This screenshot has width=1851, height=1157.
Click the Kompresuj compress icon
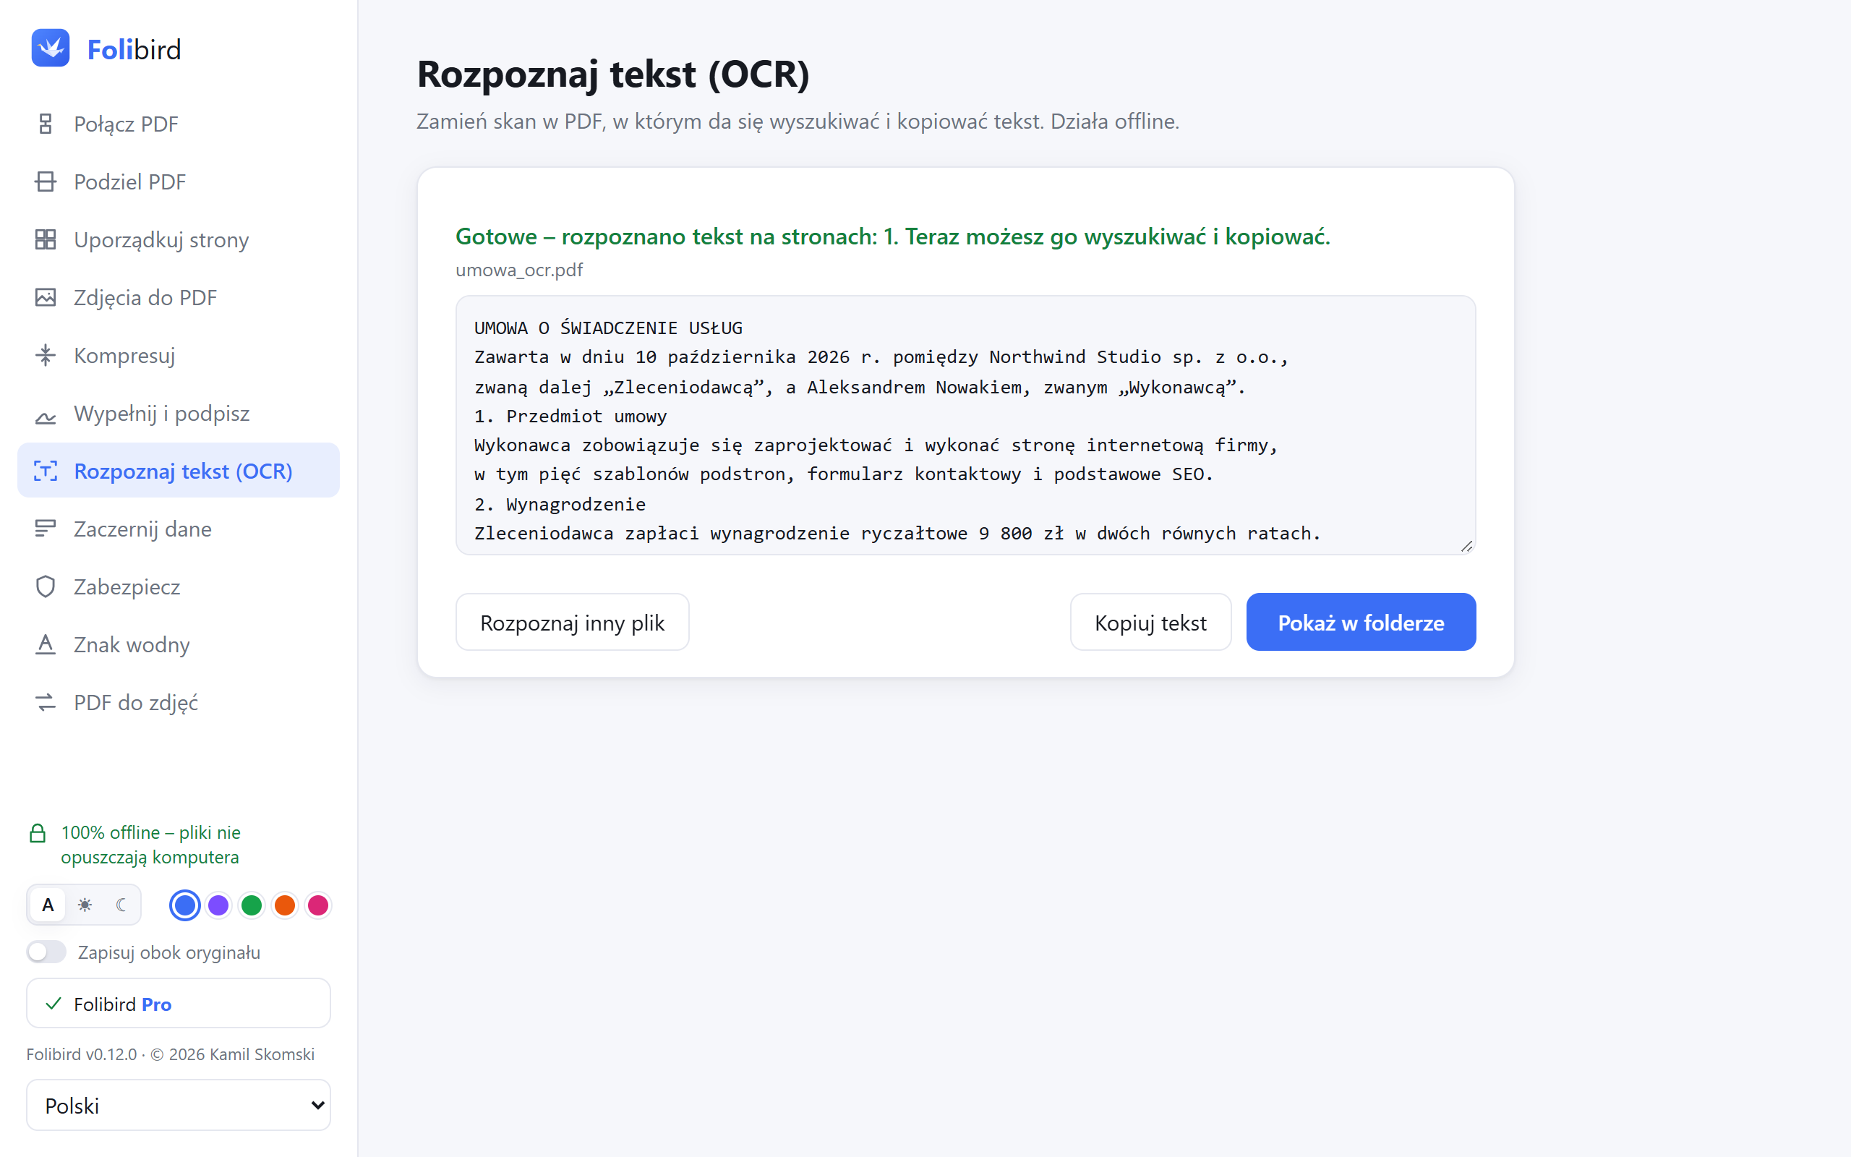[46, 355]
